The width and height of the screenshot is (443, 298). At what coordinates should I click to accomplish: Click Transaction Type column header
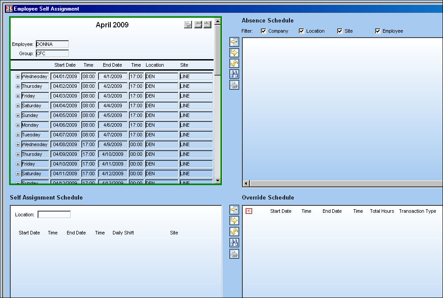(417, 211)
